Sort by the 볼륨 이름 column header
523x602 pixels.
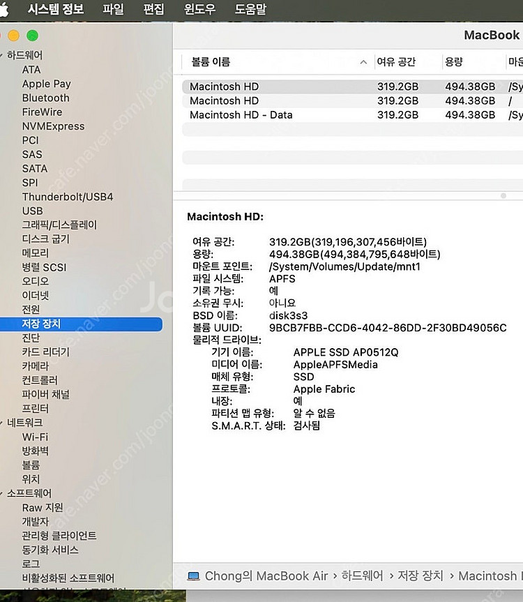(x=211, y=62)
